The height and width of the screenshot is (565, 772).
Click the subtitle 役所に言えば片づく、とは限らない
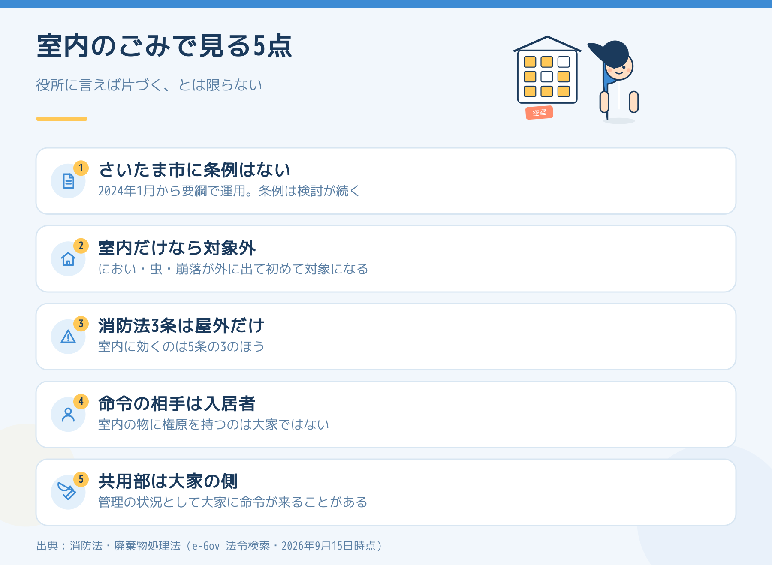(x=149, y=85)
